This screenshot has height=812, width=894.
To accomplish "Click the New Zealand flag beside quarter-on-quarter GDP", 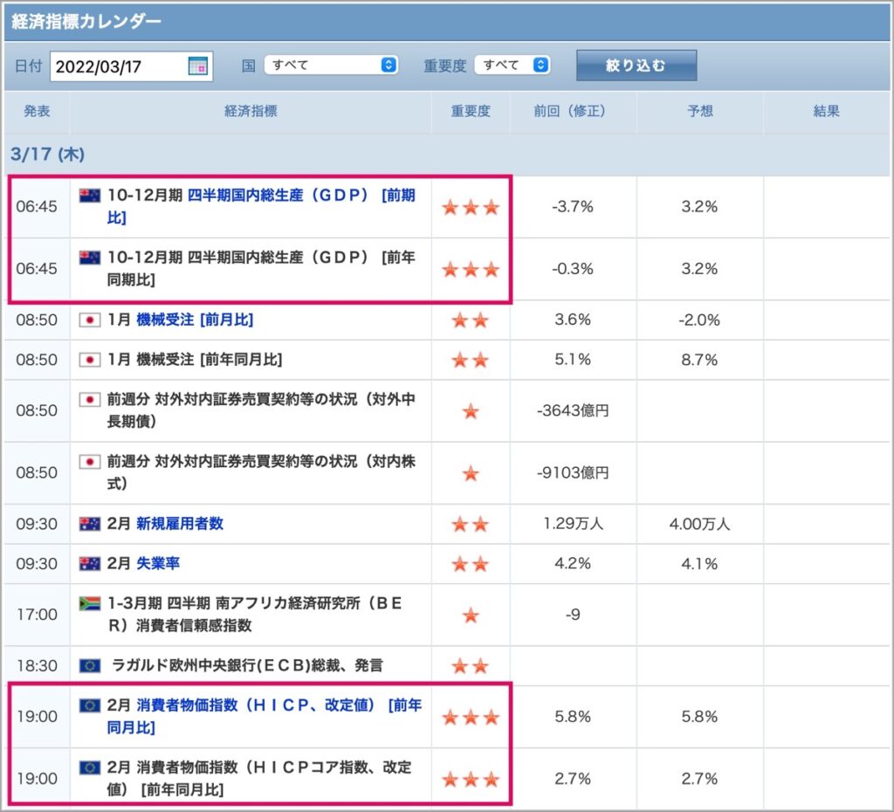I will 90,196.
